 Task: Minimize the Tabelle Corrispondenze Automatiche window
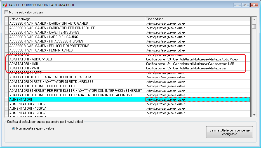(x=238, y=5)
